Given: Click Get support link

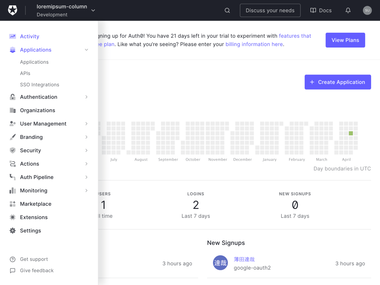Looking at the screenshot, I should [34, 259].
